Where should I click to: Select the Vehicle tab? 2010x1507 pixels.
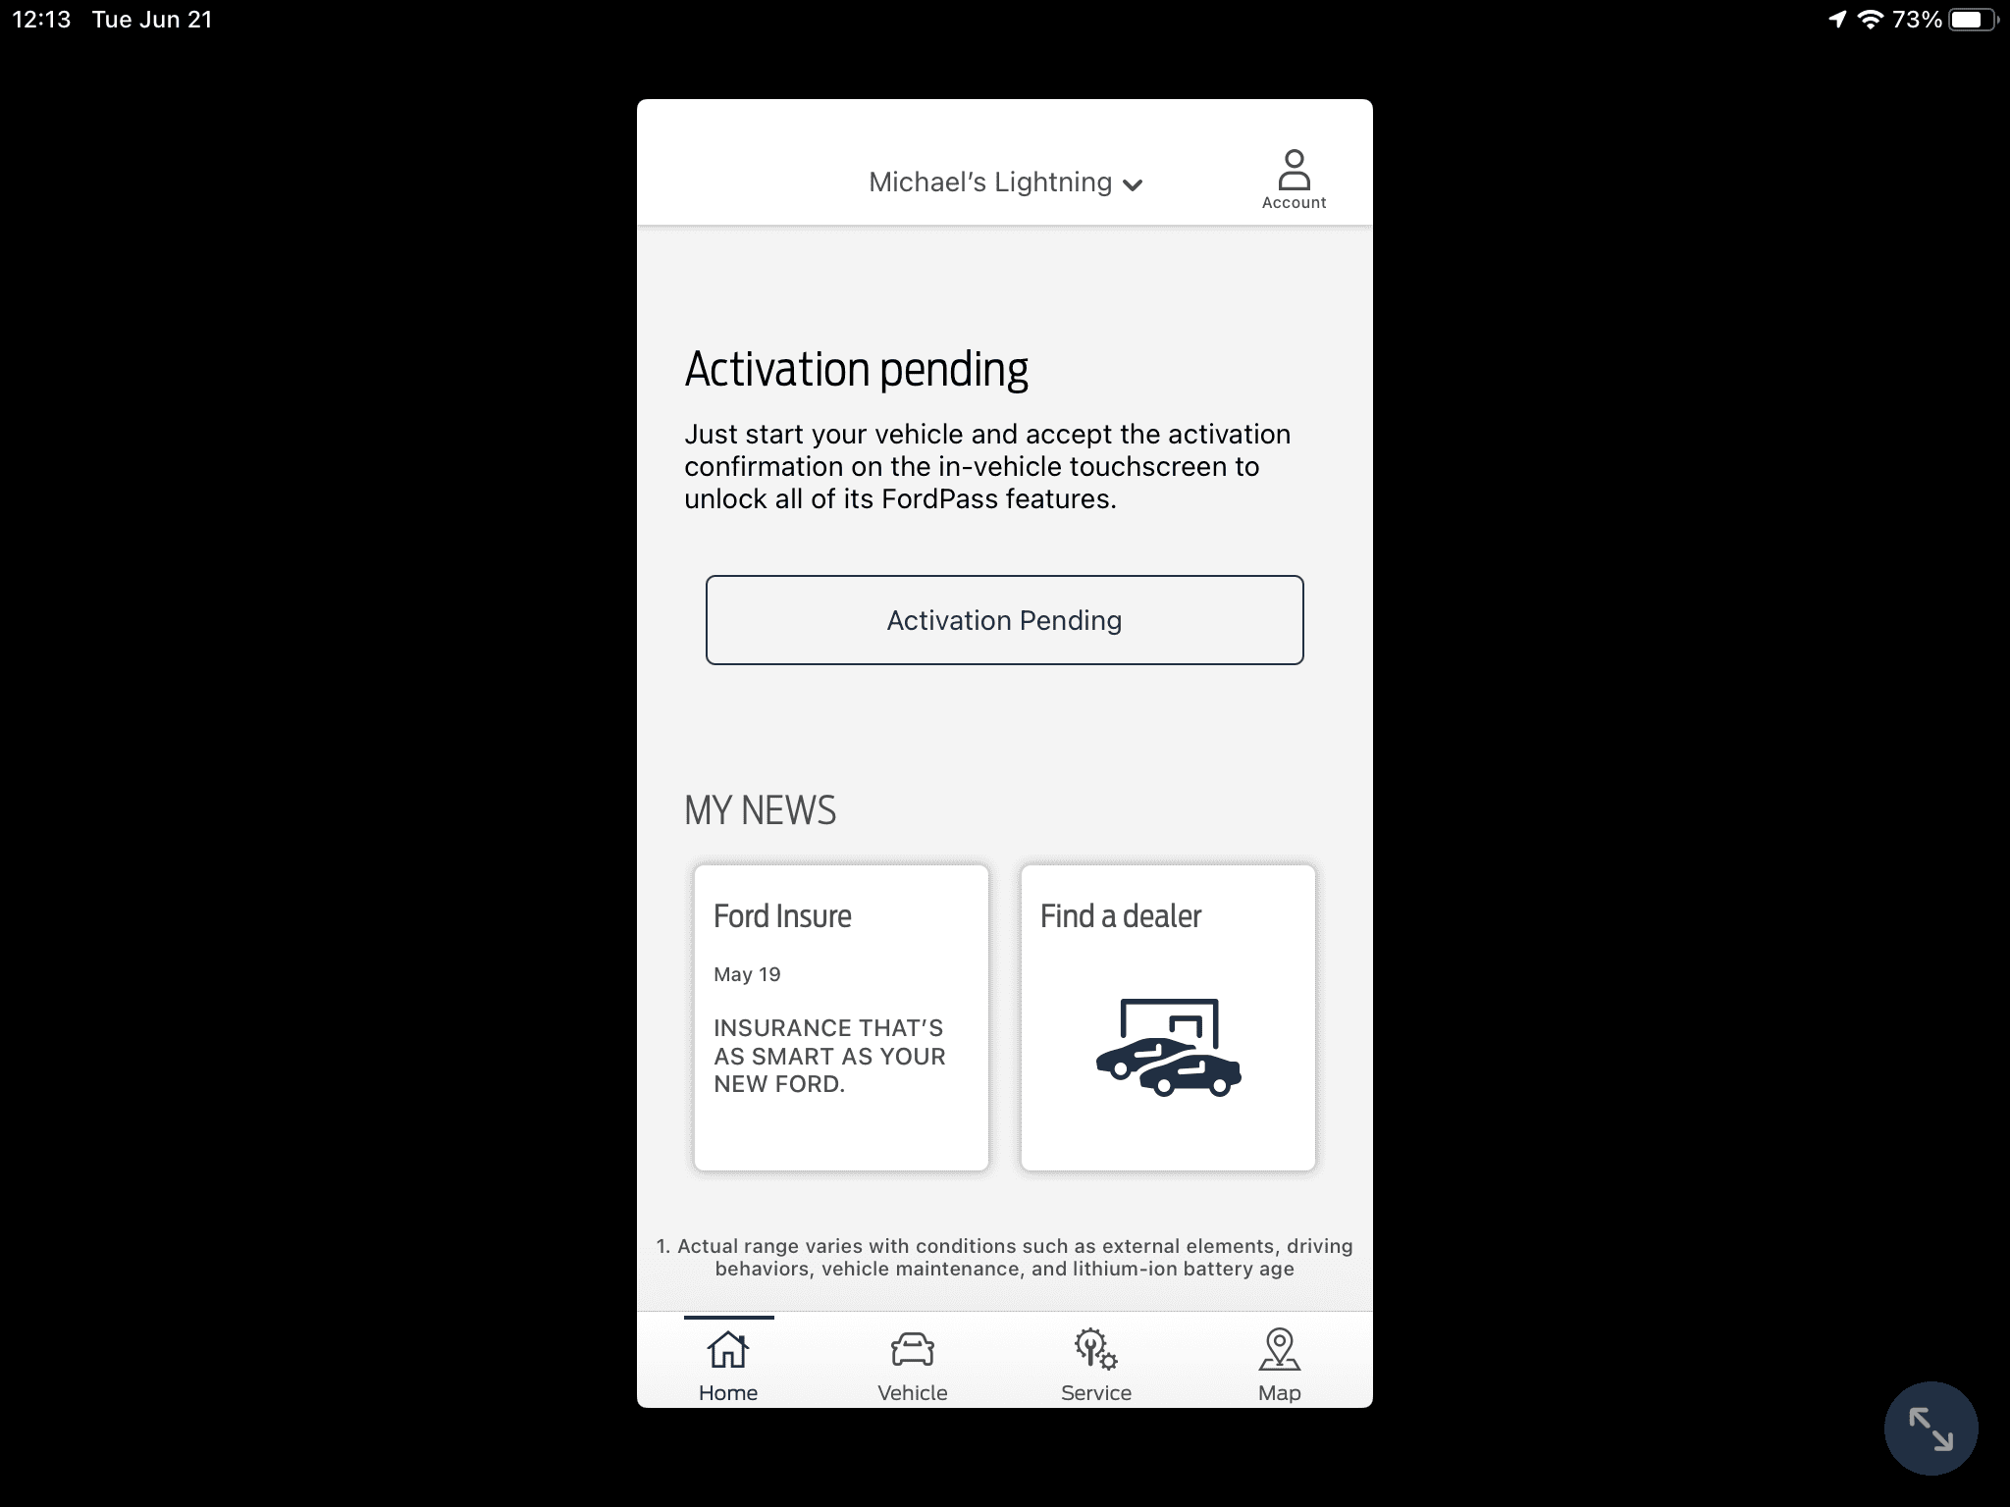point(913,1365)
